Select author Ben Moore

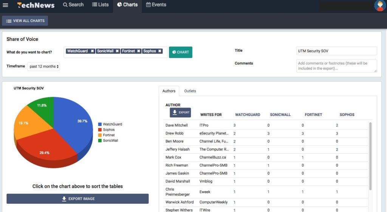click(x=174, y=141)
